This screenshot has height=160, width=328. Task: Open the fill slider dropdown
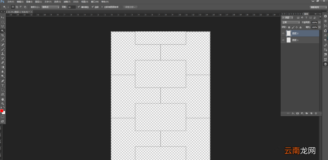(319, 27)
